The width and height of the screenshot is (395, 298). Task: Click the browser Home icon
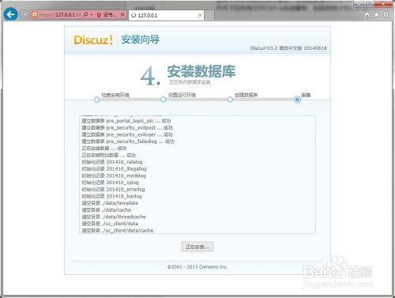(367, 15)
